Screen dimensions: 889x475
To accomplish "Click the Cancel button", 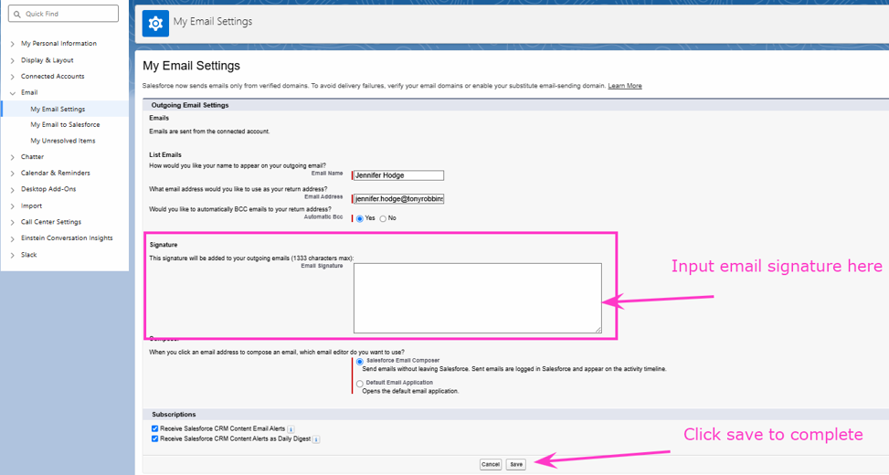I will tap(491, 464).
